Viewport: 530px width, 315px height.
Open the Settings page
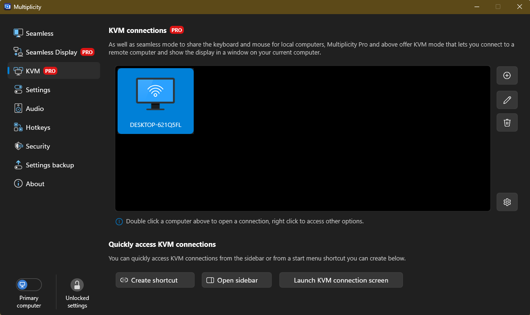(38, 90)
